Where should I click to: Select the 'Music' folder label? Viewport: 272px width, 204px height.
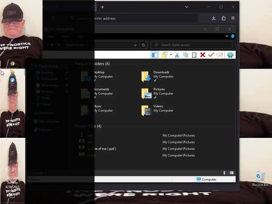pos(97,106)
